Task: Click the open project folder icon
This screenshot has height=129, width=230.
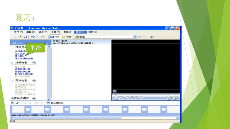Action: pos(20,37)
